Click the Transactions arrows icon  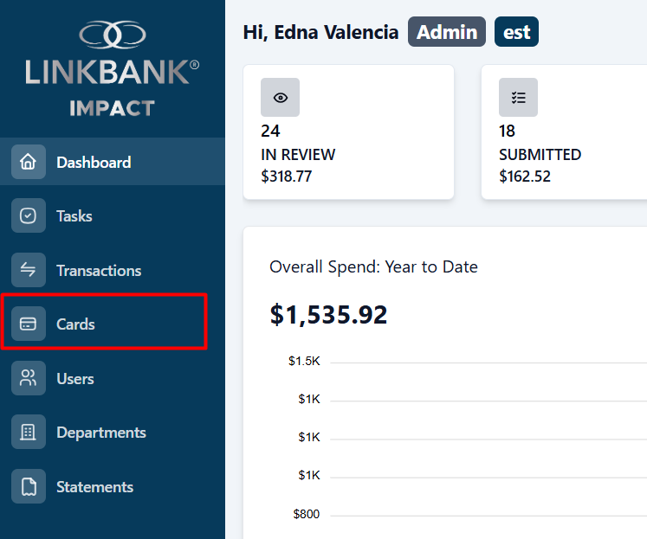[x=28, y=270]
